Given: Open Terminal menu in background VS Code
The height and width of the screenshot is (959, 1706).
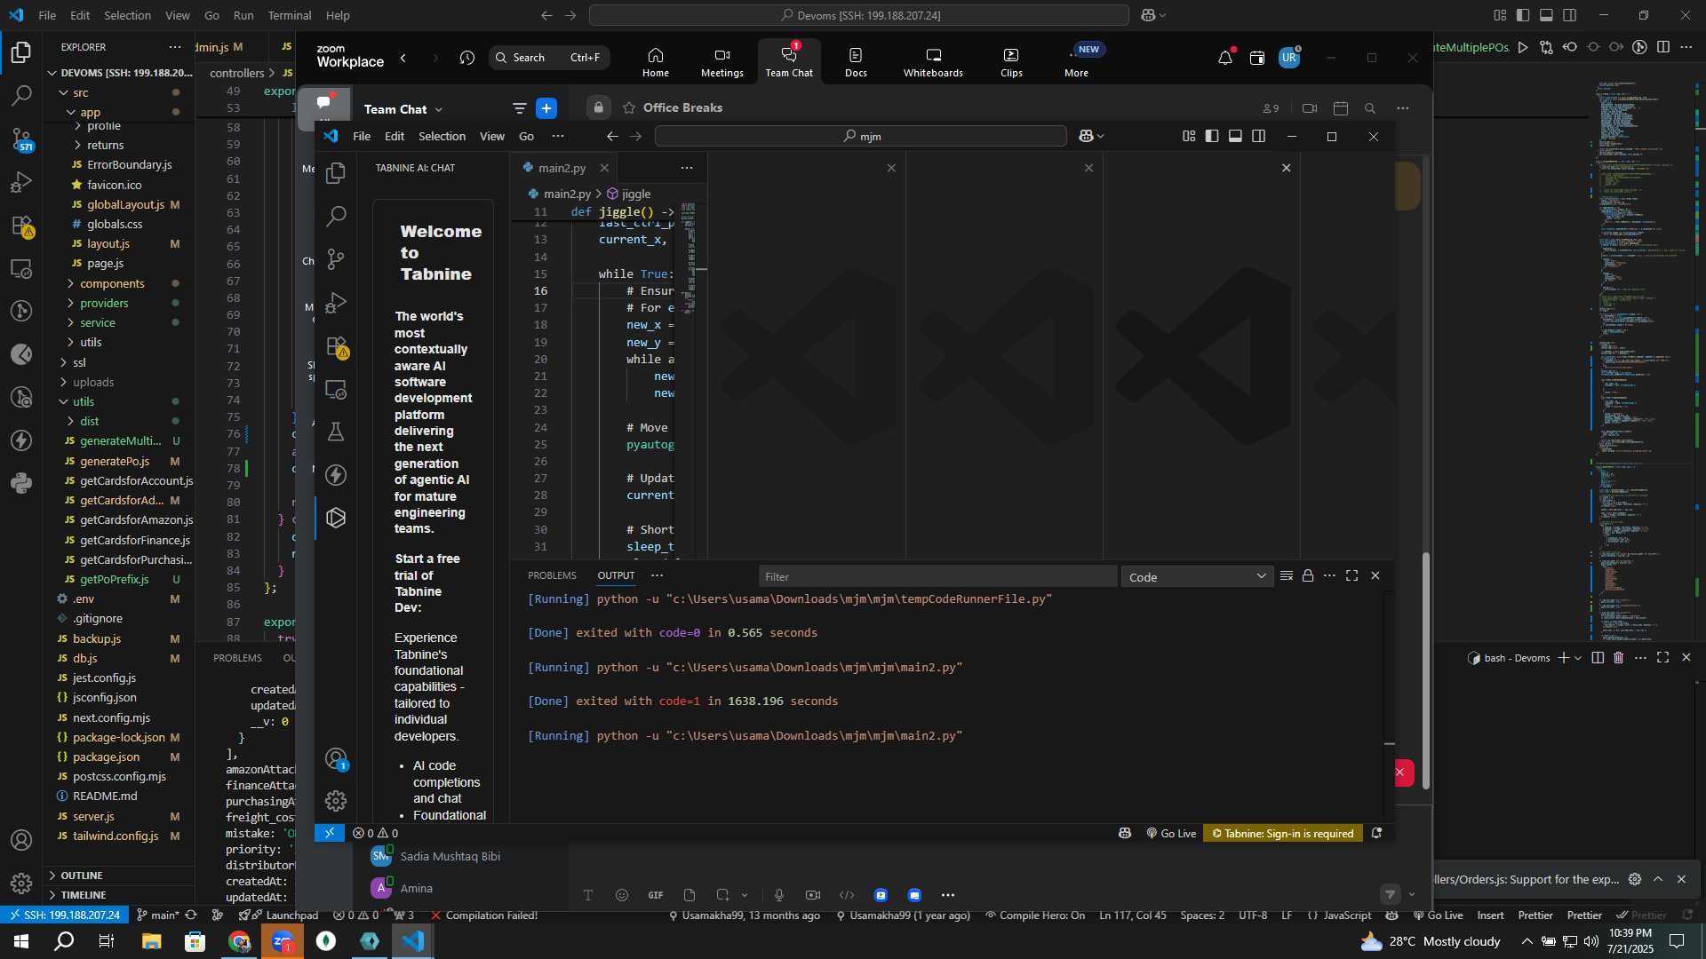Looking at the screenshot, I should click(x=290, y=15).
